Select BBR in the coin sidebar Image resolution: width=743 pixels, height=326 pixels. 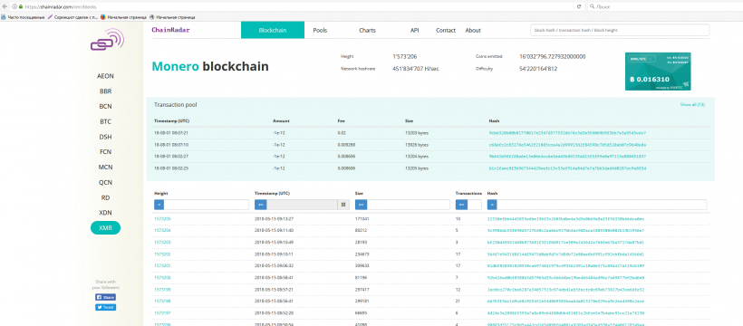click(105, 91)
